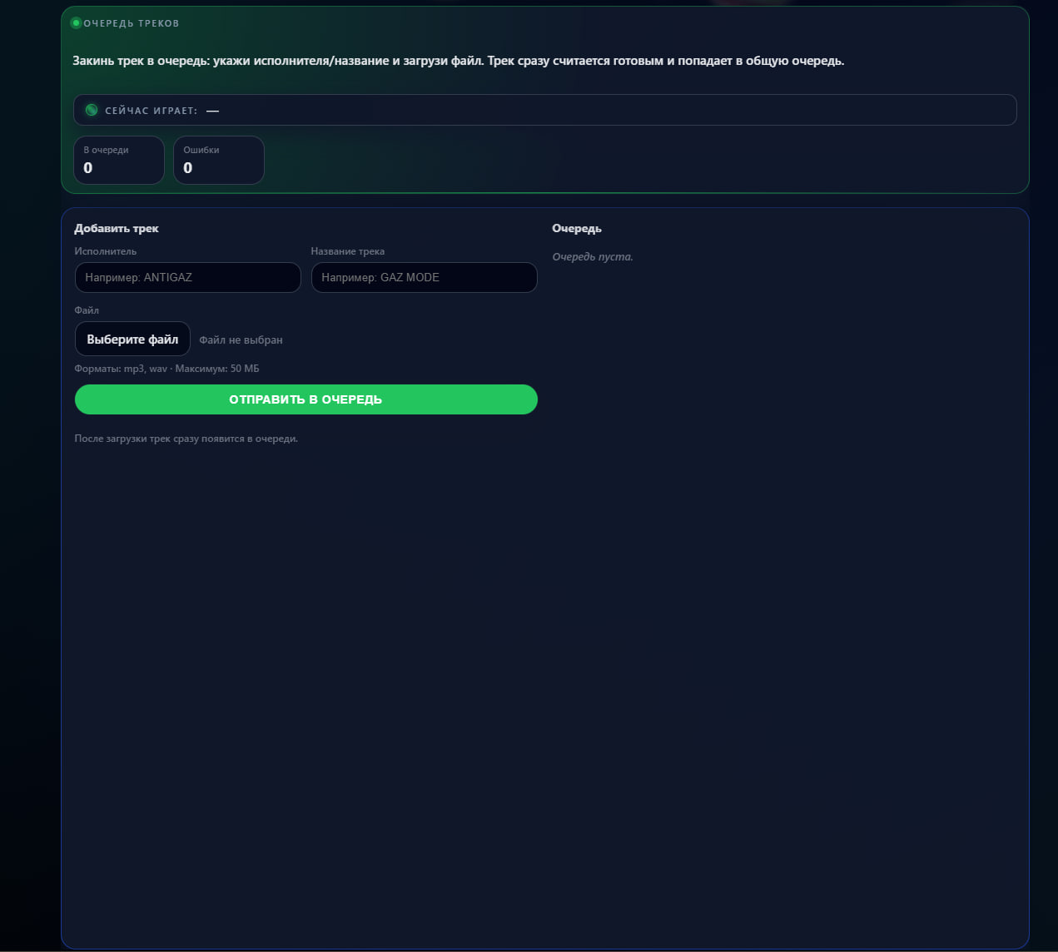This screenshot has height=952, width=1058.
Task: Click the Файл field label
Action: [x=87, y=310]
